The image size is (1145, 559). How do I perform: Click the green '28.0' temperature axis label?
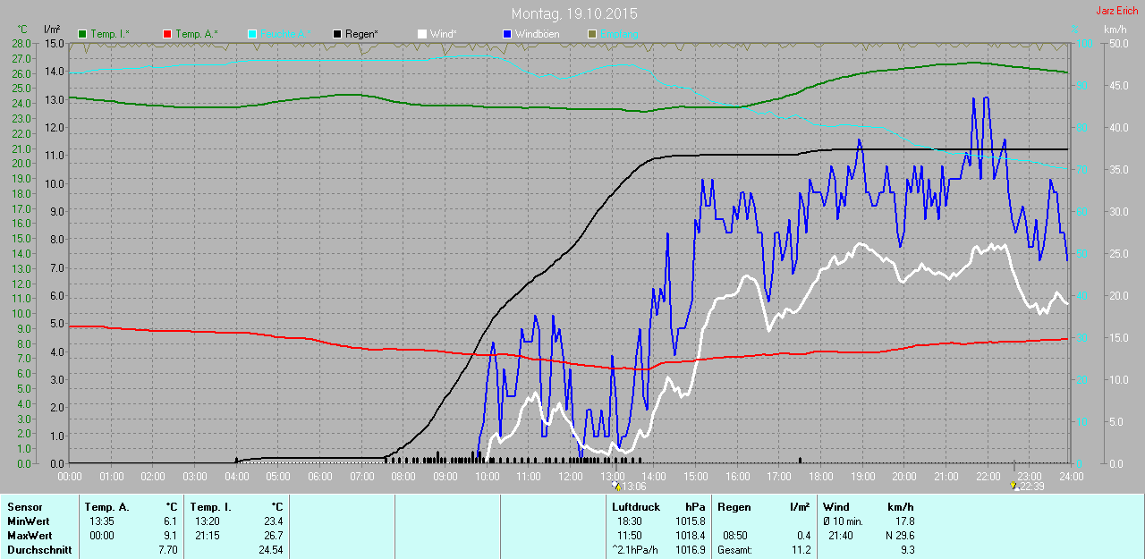click(x=20, y=44)
